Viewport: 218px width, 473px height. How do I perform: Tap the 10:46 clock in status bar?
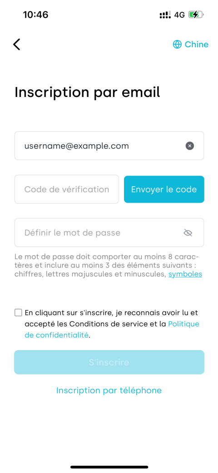[35, 15]
